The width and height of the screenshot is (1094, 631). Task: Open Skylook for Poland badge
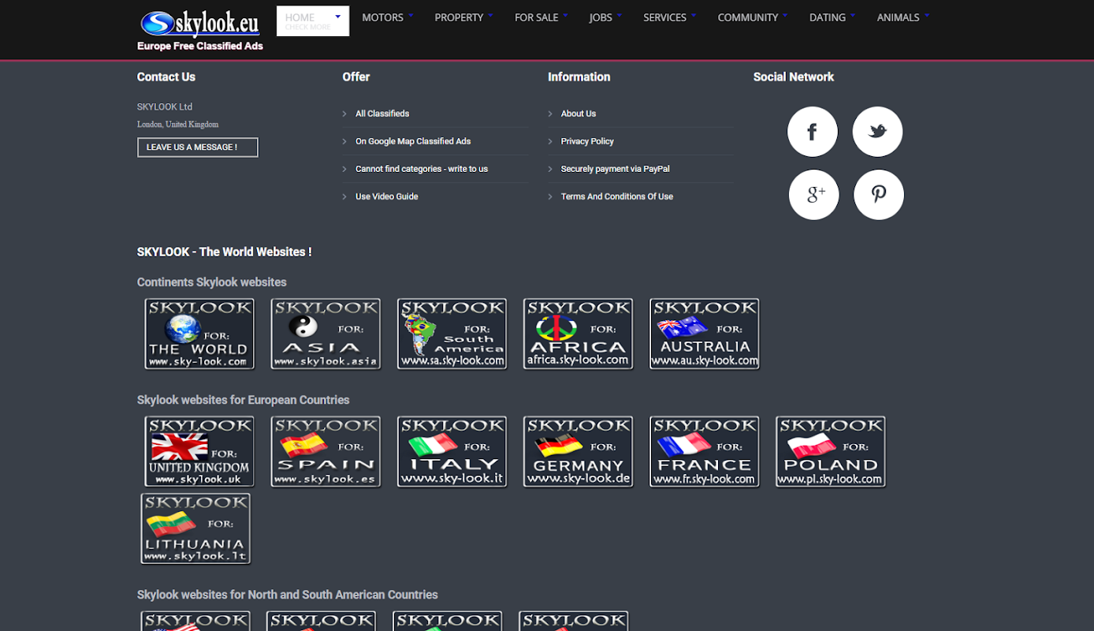point(830,452)
